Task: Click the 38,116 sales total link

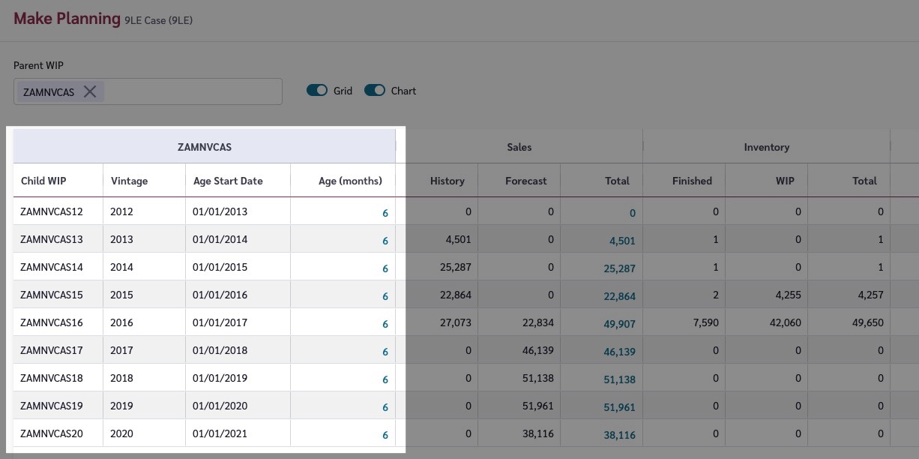Action: click(619, 435)
